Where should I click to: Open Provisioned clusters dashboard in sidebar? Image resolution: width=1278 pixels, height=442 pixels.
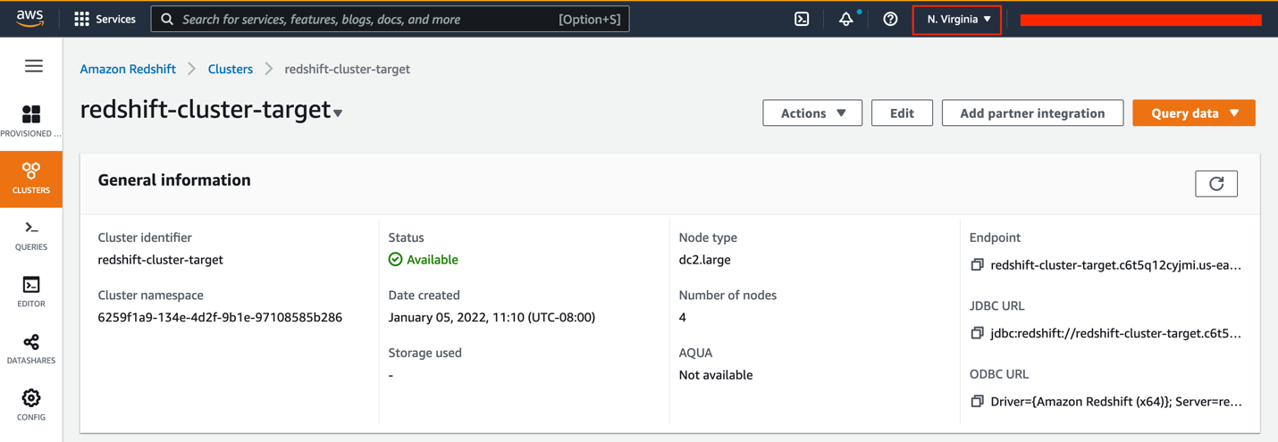click(x=31, y=121)
